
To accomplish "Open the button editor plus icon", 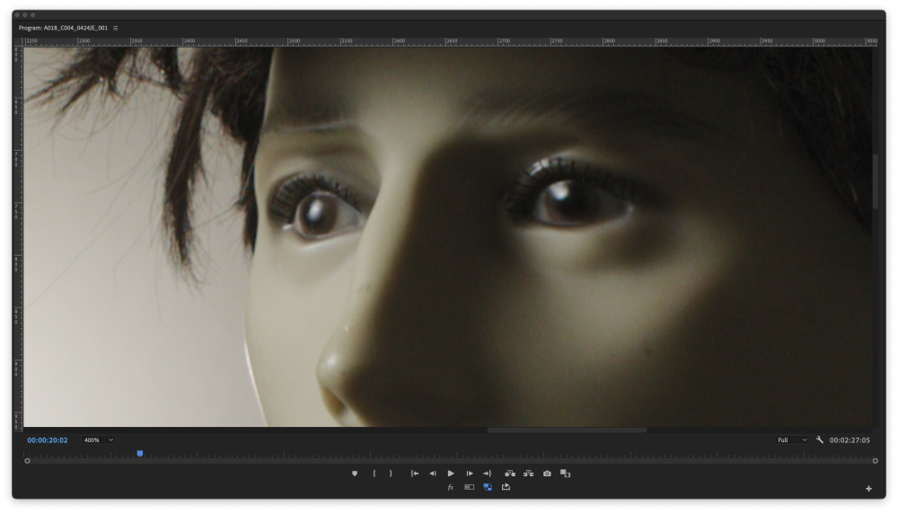I will [x=868, y=489].
